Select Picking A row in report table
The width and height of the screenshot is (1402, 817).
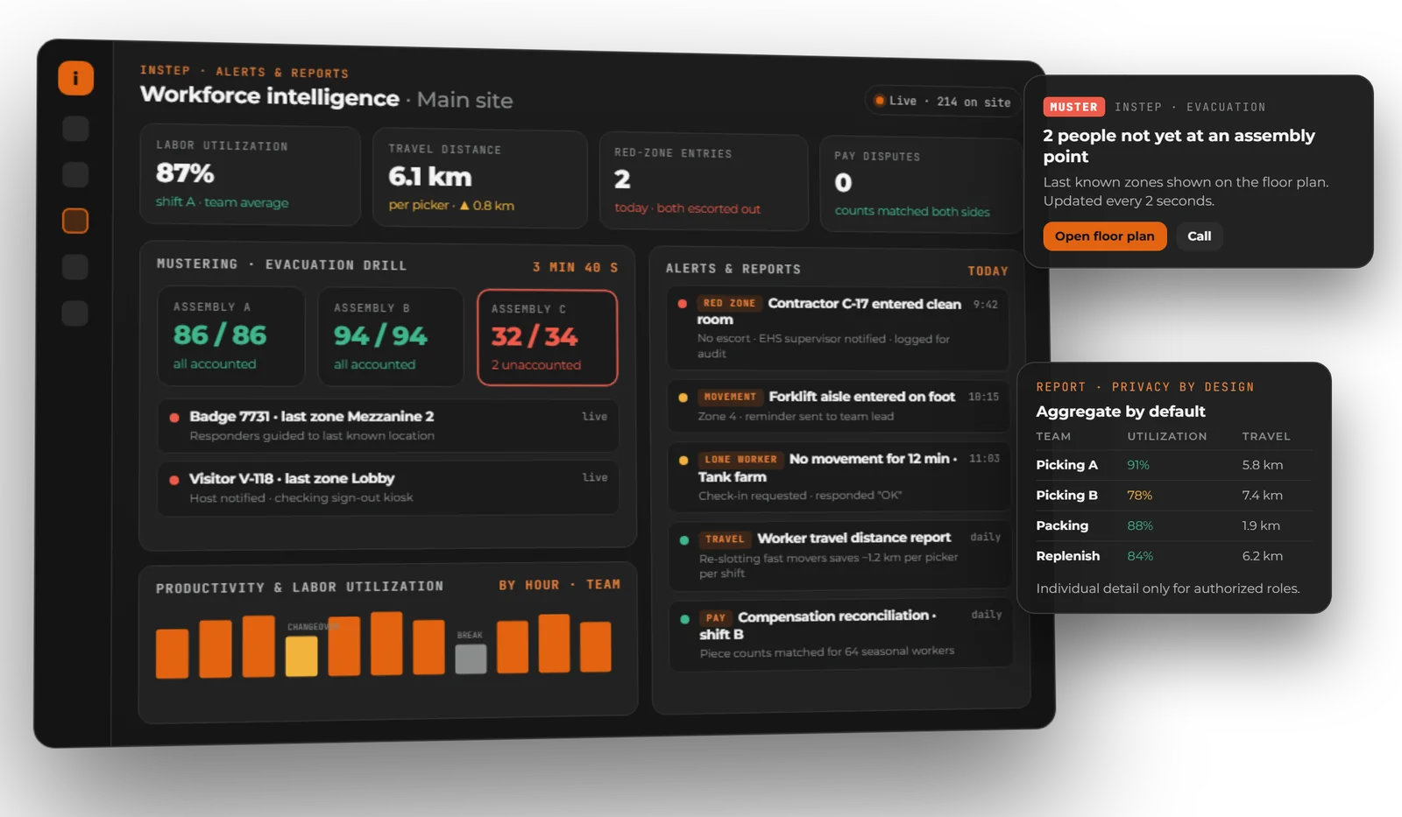(x=1173, y=465)
